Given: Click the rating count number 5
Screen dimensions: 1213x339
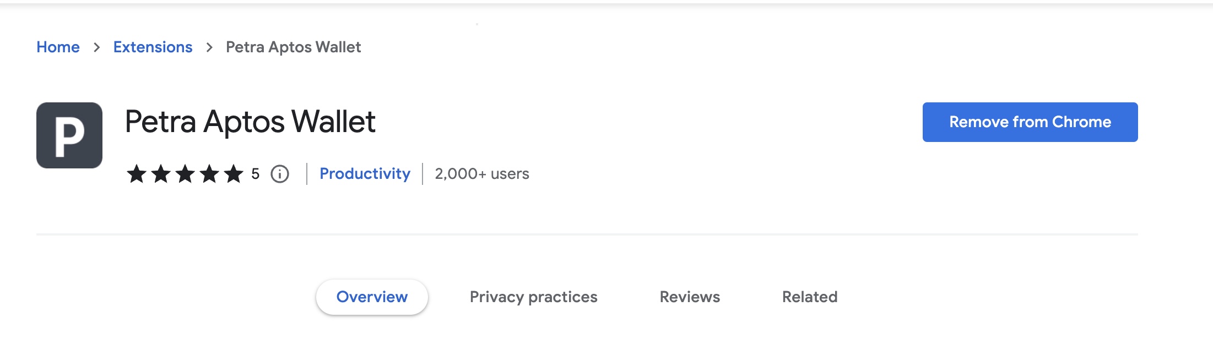Looking at the screenshot, I should (x=255, y=174).
